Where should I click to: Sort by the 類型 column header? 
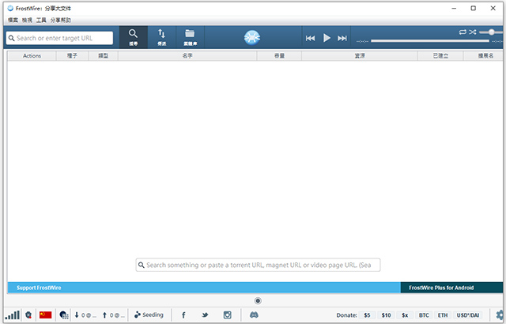[104, 56]
